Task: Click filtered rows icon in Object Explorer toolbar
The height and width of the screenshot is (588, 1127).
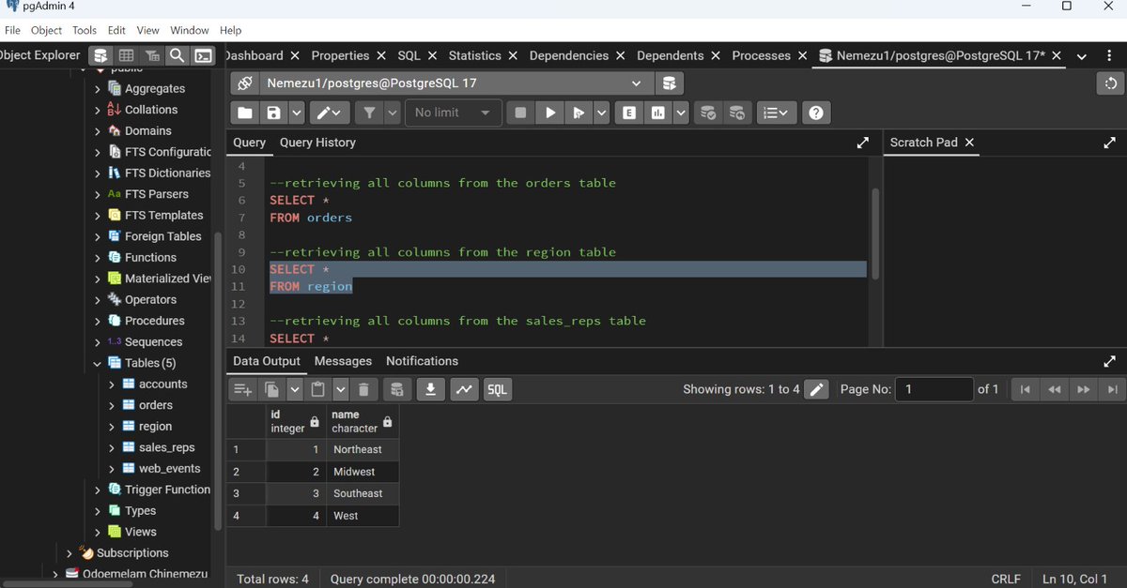Action: click(151, 55)
